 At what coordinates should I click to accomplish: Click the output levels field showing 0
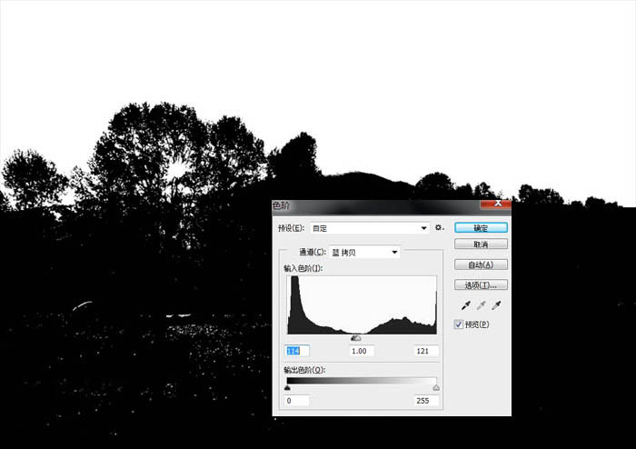(x=297, y=401)
